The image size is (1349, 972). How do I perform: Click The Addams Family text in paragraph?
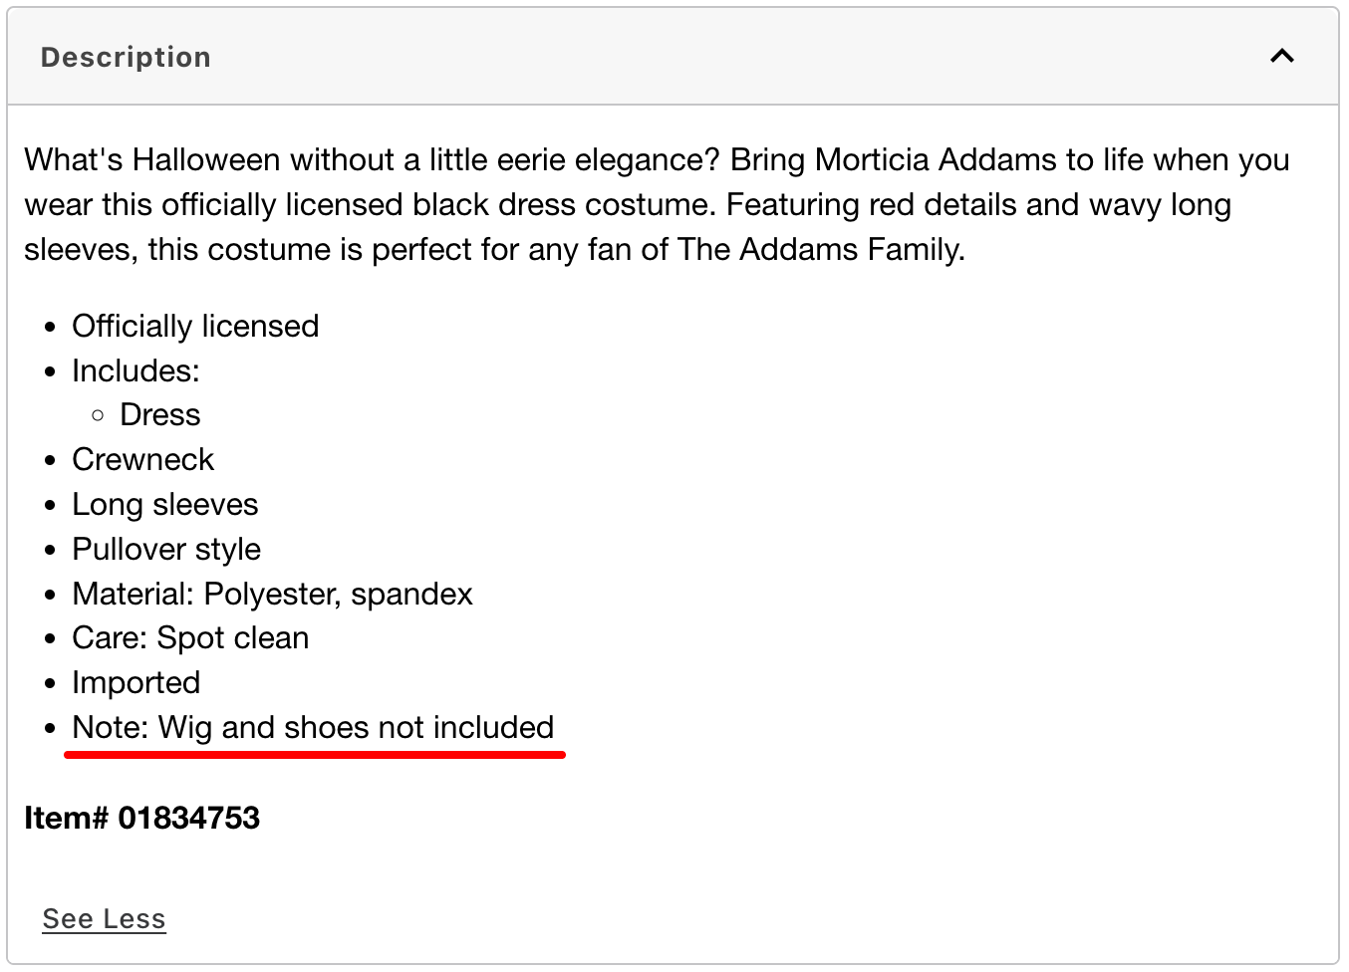click(819, 249)
